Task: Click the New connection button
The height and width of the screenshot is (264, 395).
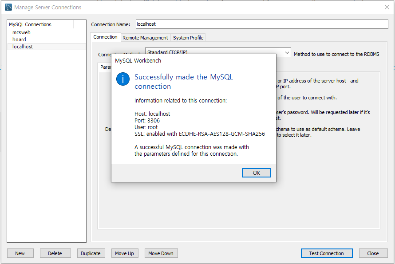Action: (x=20, y=253)
